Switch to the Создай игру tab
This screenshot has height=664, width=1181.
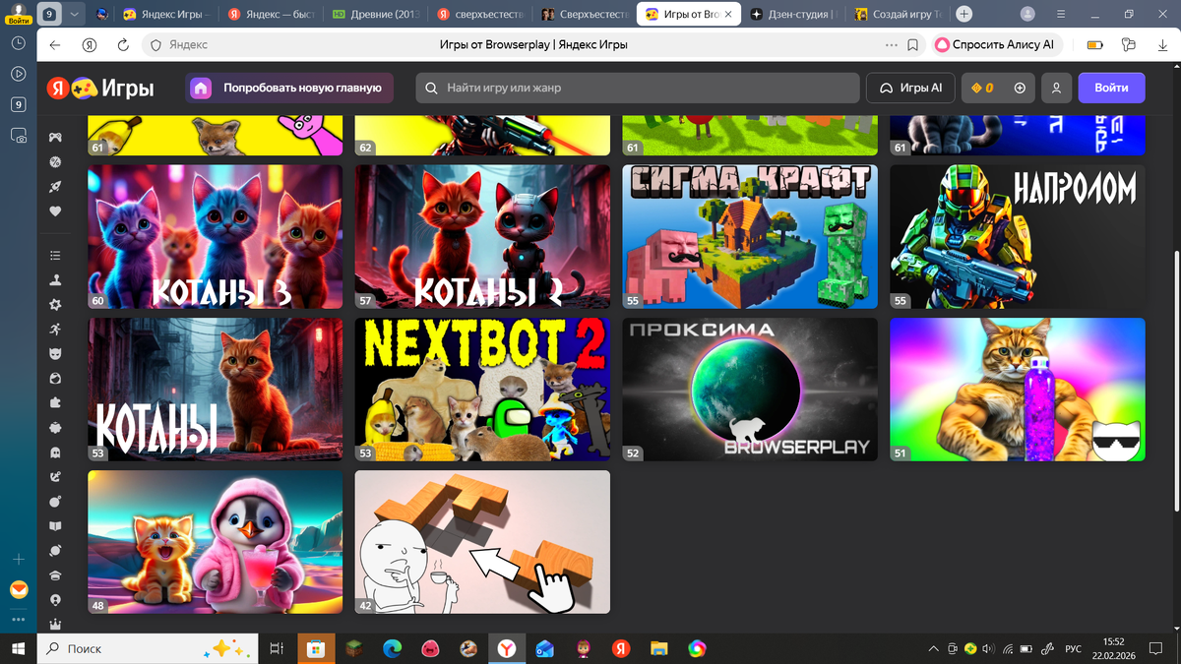pos(897,14)
